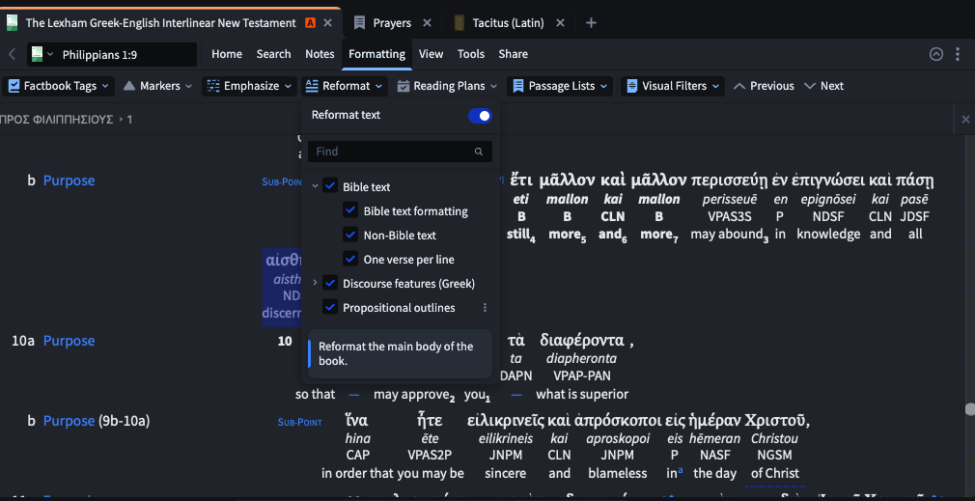
Task: Click the resource book icon beside Philippians 1:9
Action: tap(37, 54)
